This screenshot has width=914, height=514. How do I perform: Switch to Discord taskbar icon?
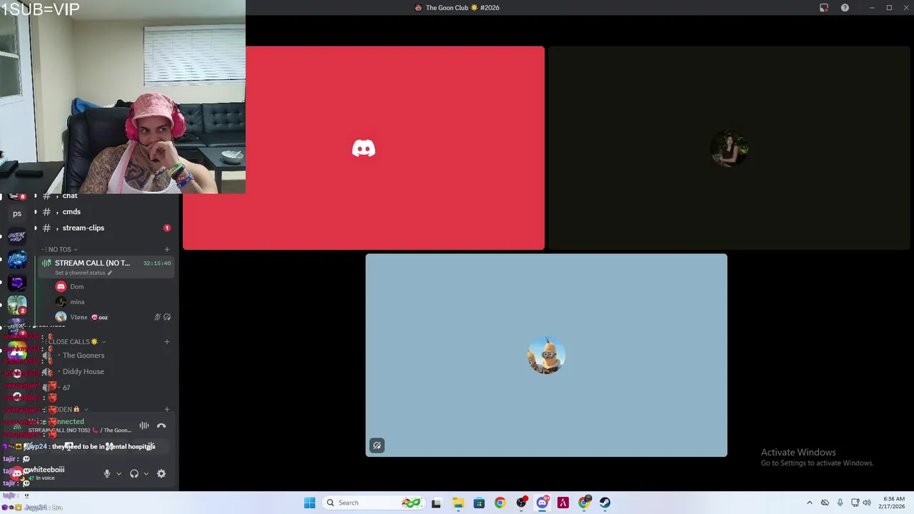point(542,503)
